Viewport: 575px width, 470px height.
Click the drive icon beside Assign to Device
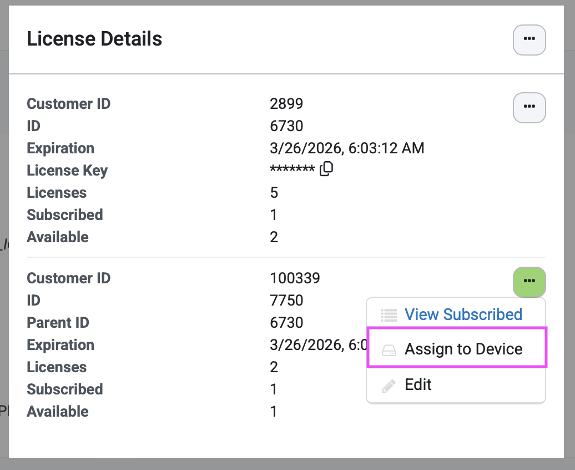[389, 350]
